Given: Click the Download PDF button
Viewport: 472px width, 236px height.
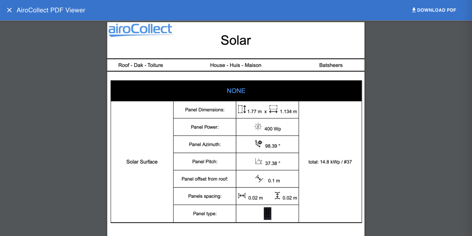Looking at the screenshot, I should pyautogui.click(x=433, y=10).
